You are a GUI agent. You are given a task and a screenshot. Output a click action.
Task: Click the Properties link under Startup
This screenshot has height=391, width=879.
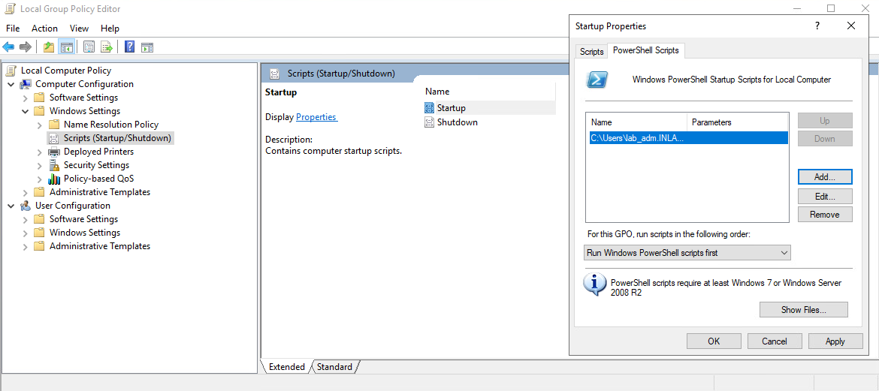[316, 117]
